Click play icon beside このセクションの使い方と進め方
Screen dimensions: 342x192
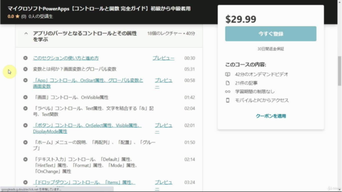pos(26,58)
